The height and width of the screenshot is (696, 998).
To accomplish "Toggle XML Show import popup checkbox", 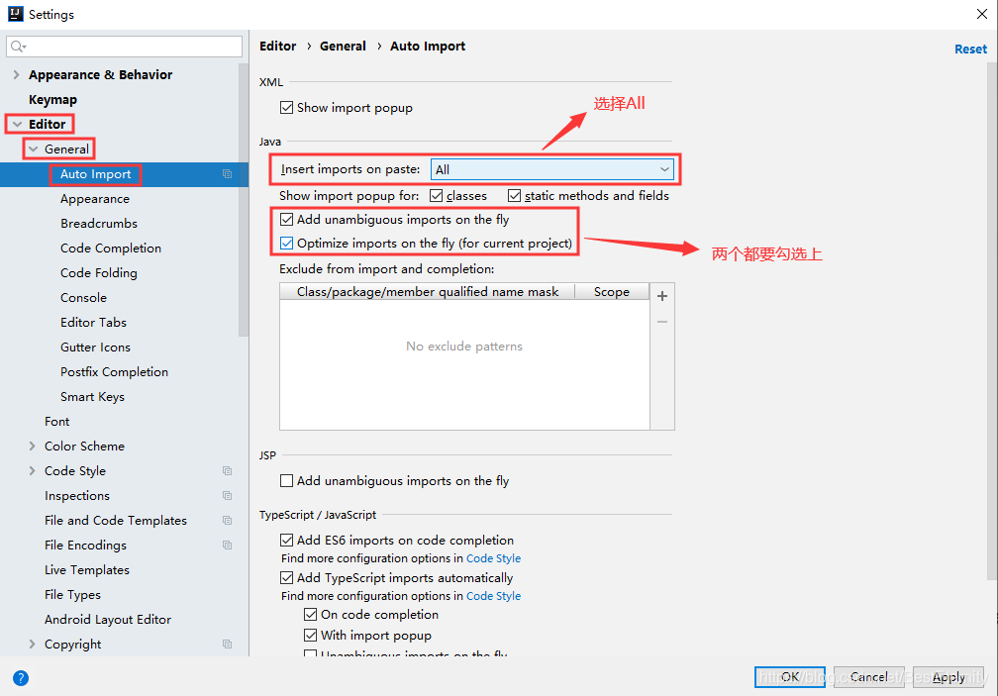I will coord(287,108).
